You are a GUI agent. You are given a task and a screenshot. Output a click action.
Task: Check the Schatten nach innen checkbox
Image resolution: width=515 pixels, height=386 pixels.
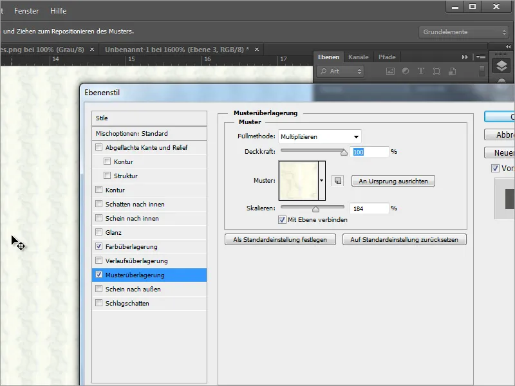click(99, 203)
